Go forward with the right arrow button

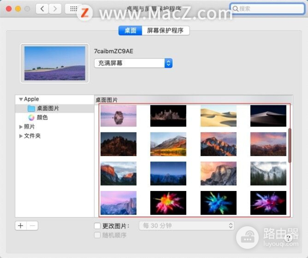pyautogui.click(x=55, y=9)
